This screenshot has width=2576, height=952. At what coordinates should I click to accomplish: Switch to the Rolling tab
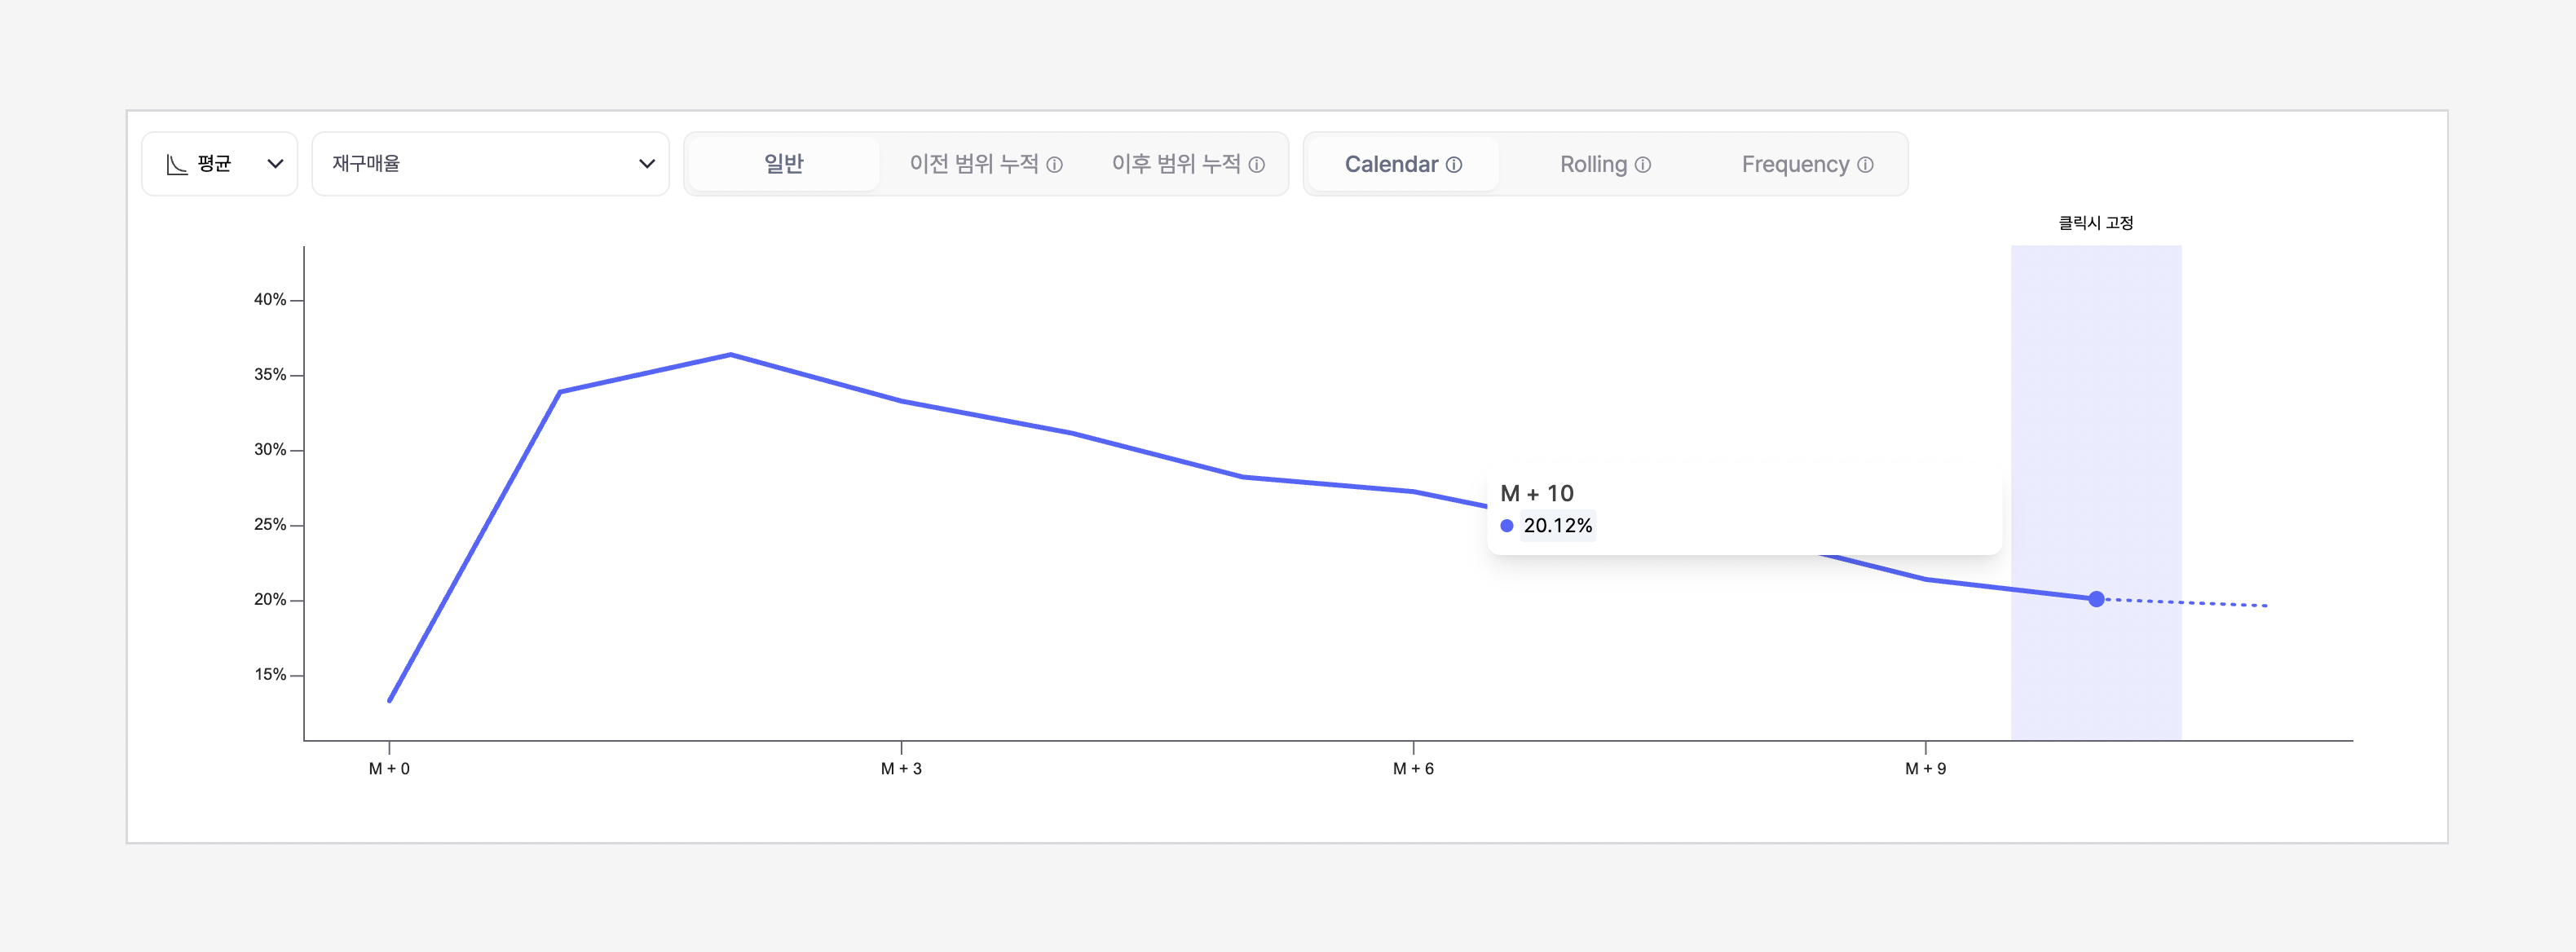click(1593, 164)
